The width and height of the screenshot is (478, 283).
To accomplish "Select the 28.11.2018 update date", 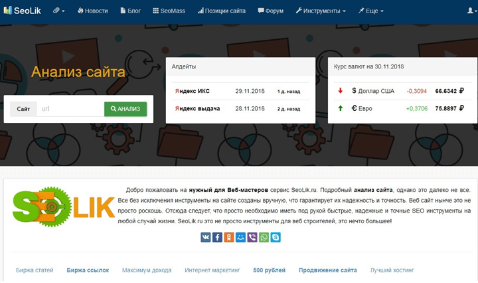I will click(x=250, y=108).
